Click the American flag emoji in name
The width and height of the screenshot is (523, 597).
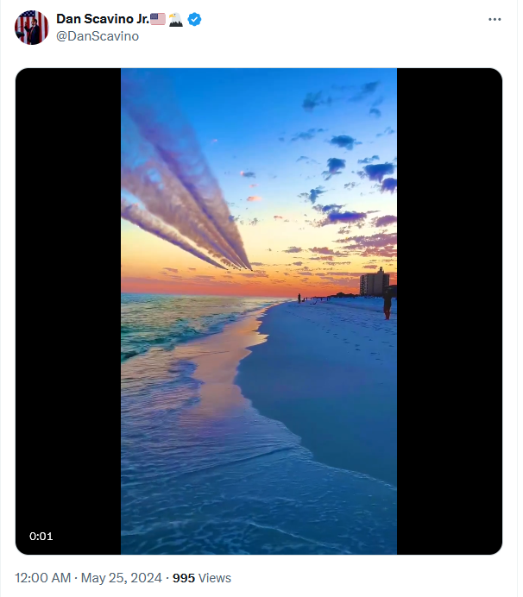click(x=158, y=19)
